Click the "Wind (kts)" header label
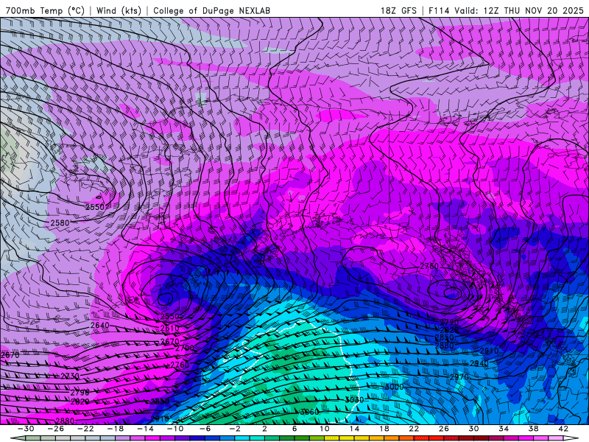Viewport: 589px width, 442px height. click(119, 10)
